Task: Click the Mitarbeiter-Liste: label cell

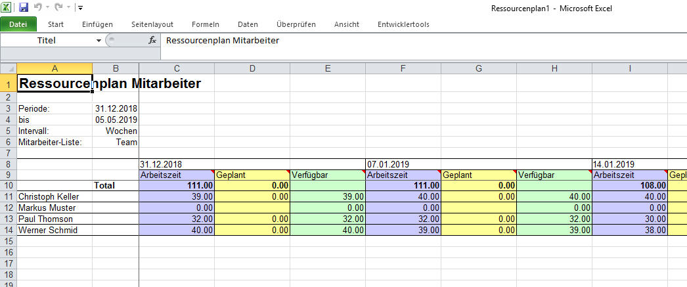Action: coord(55,142)
